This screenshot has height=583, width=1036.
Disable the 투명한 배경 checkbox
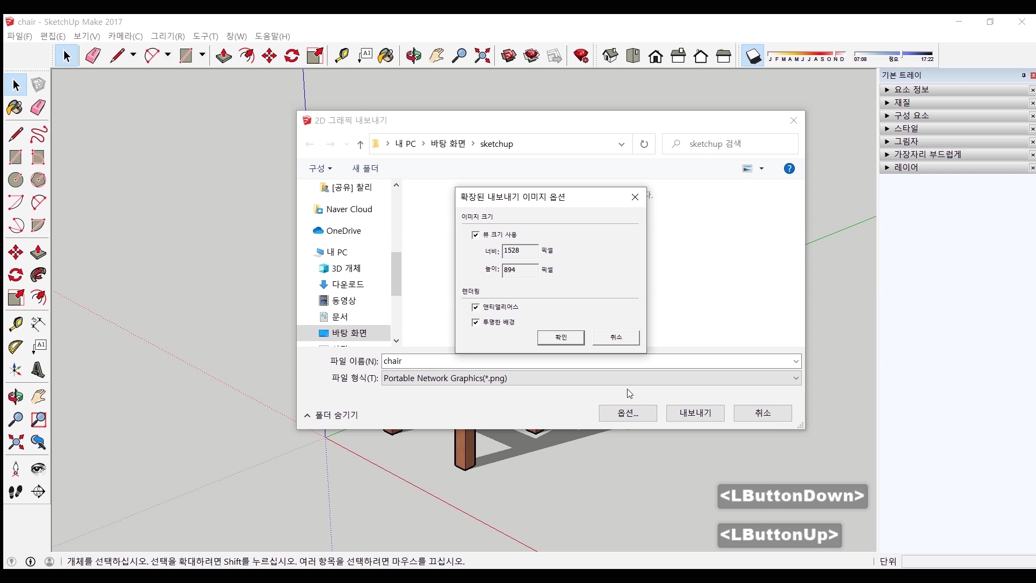point(475,322)
